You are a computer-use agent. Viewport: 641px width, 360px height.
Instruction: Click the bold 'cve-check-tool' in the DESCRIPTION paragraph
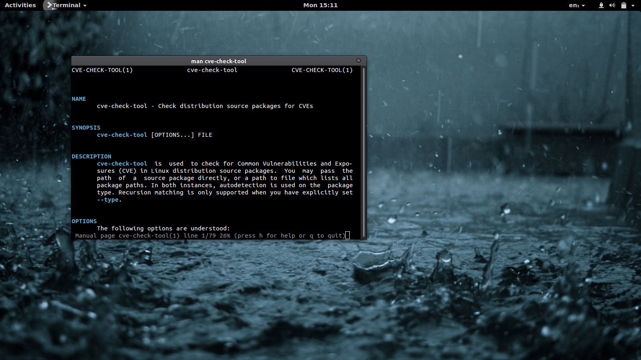click(122, 164)
